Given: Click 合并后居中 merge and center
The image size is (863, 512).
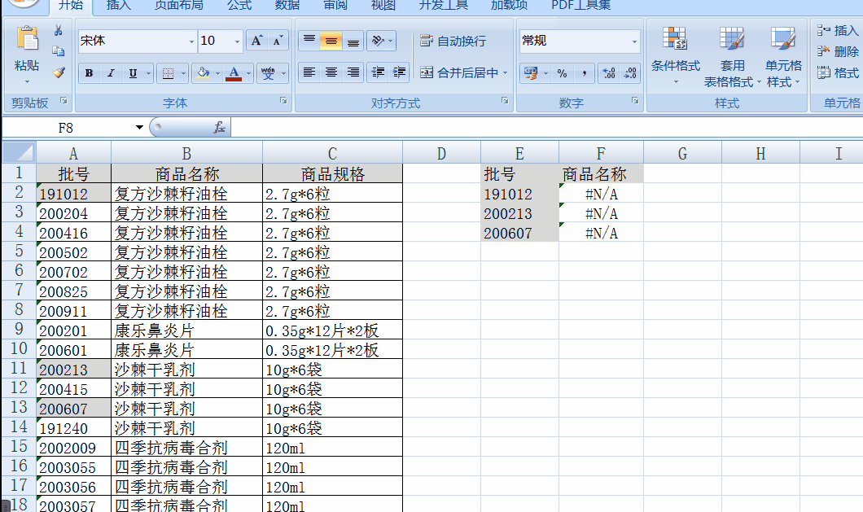Looking at the screenshot, I should click(458, 72).
